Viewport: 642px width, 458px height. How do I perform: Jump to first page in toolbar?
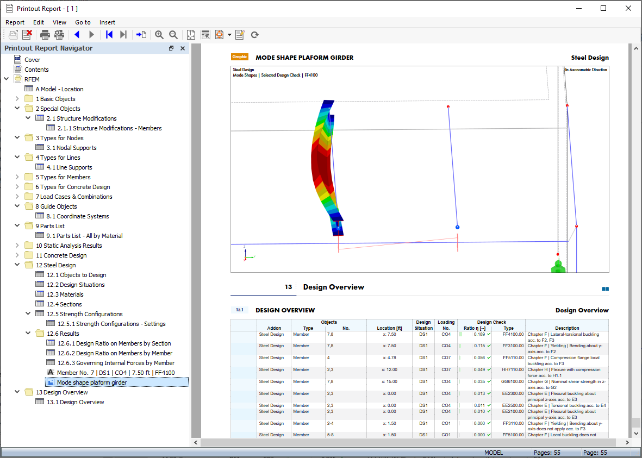tap(109, 35)
